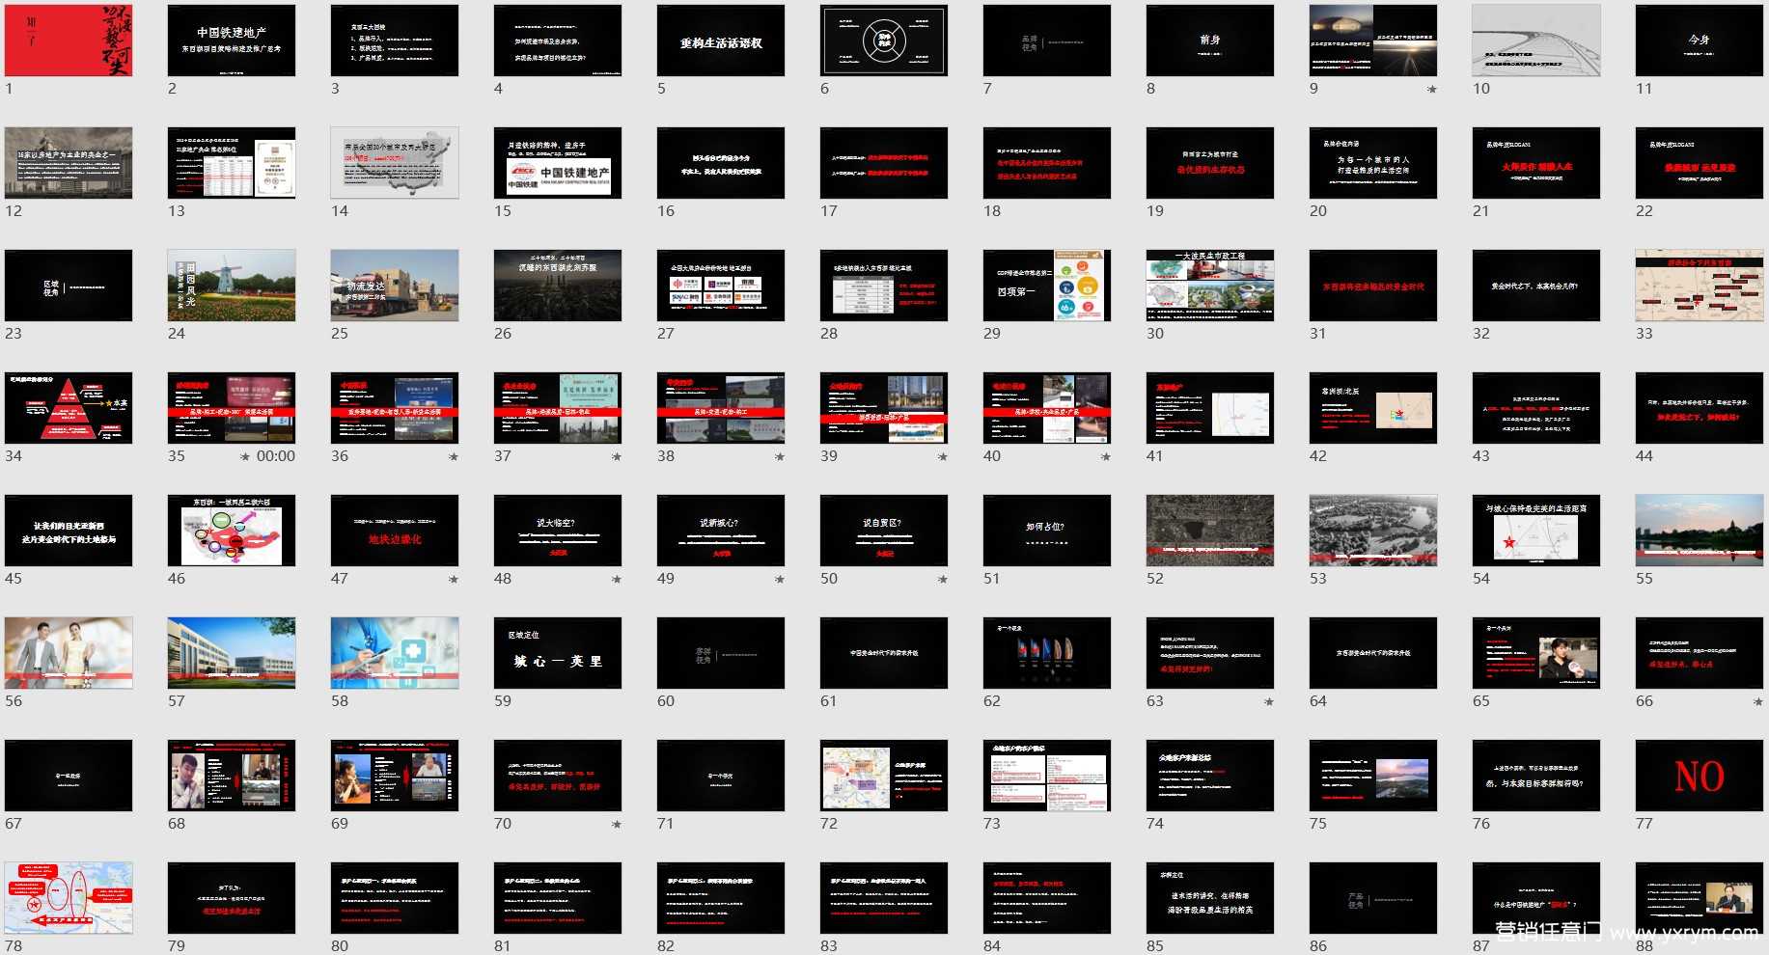Select slide 25 with the logistics truck photo

(x=395, y=286)
